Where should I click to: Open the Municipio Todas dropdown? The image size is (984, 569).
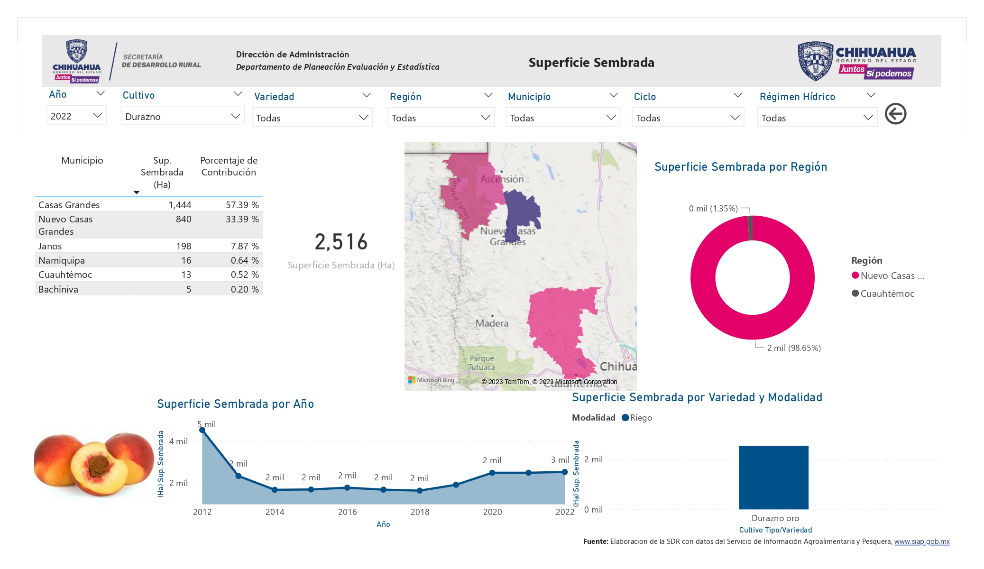[x=562, y=118]
